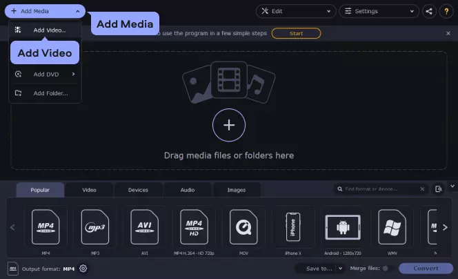Dismiss the tutorial banner

click(448, 33)
